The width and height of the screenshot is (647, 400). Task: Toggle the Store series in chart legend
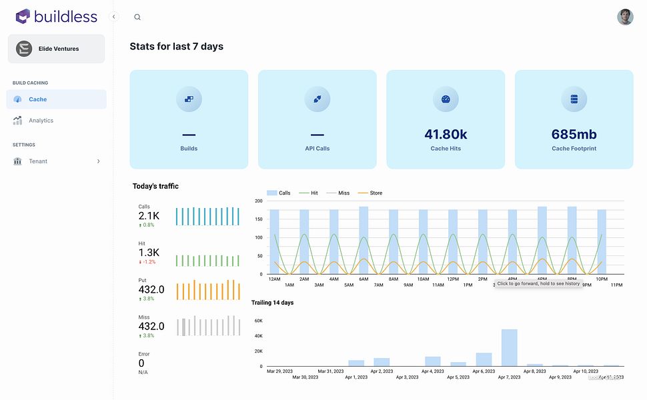[370, 193]
